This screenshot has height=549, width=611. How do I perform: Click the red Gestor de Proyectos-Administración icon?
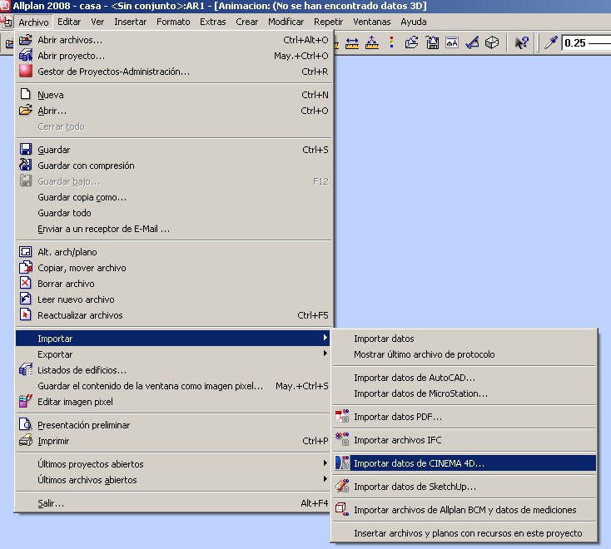(25, 72)
